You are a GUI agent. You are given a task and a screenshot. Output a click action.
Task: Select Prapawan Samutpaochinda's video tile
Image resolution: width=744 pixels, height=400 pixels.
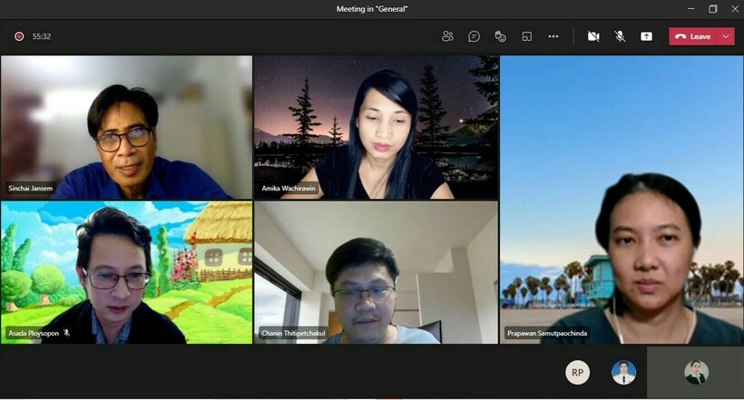[622, 200]
